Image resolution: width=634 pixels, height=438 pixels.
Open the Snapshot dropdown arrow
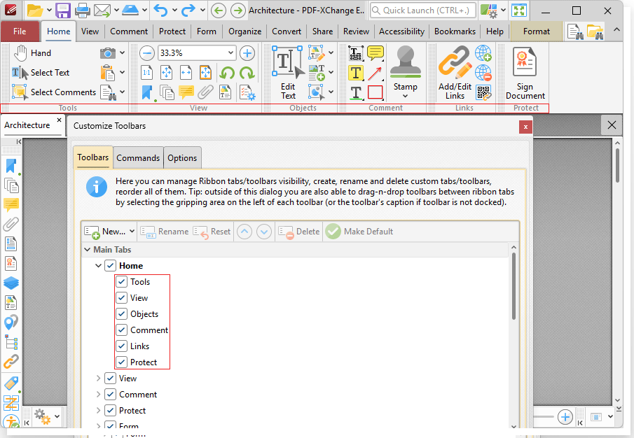(x=122, y=53)
